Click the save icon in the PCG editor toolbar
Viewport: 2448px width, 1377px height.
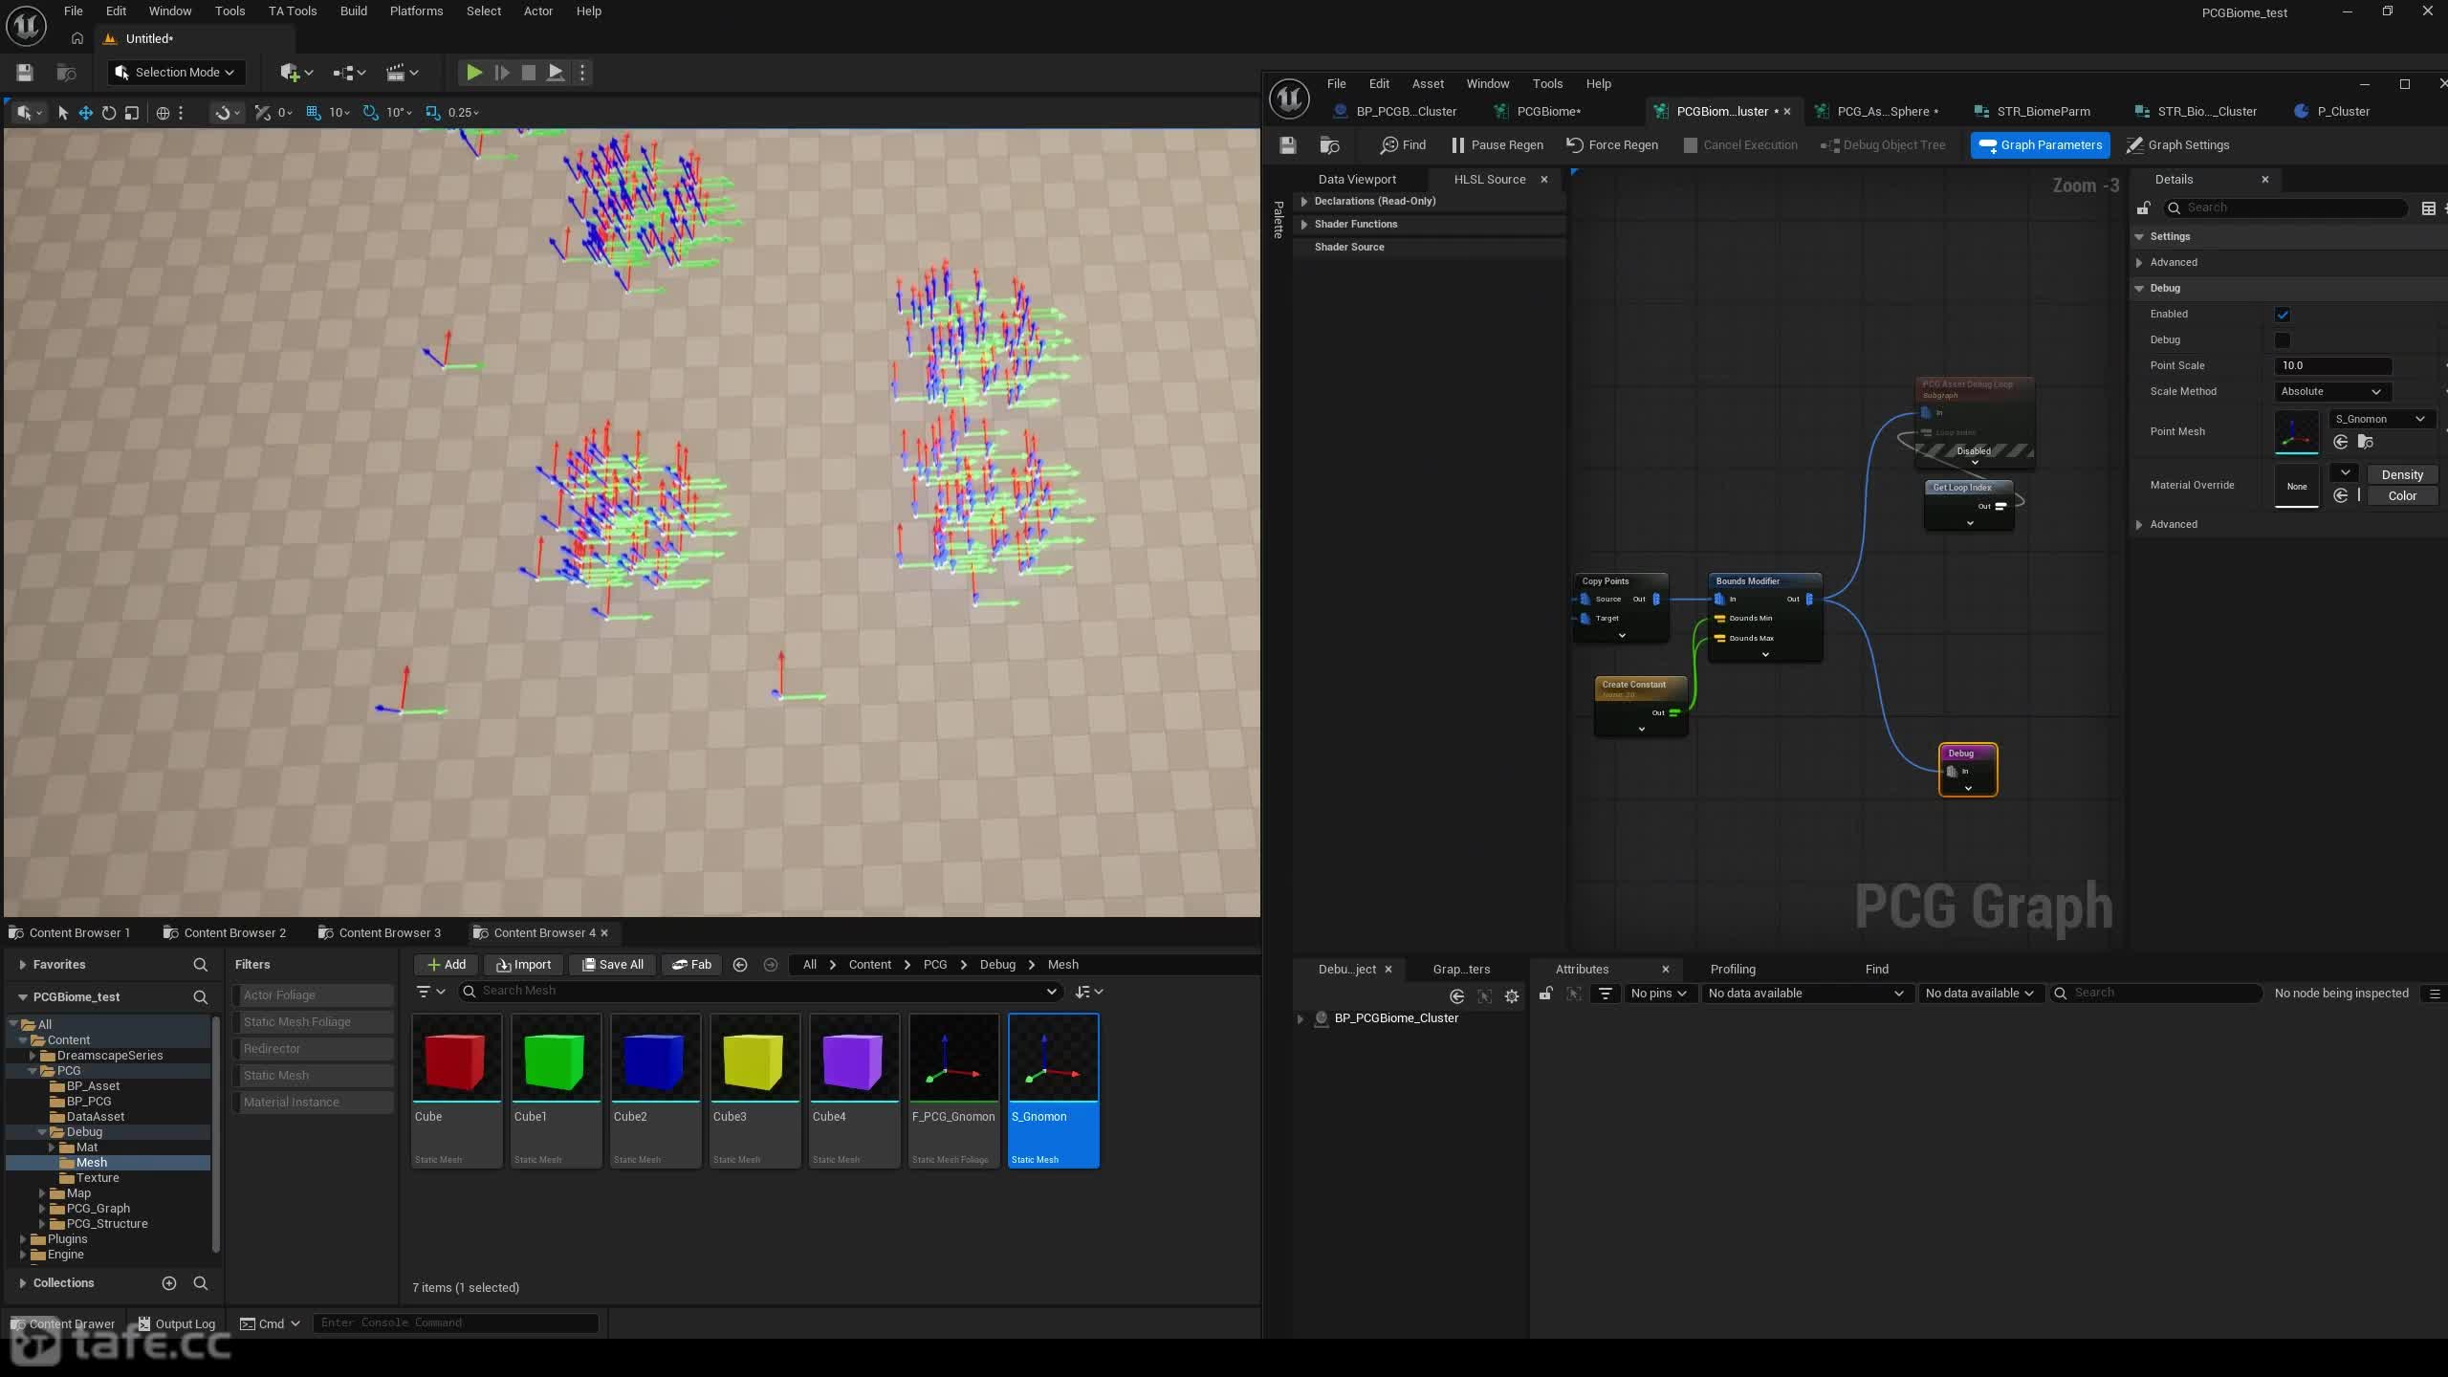click(1288, 145)
